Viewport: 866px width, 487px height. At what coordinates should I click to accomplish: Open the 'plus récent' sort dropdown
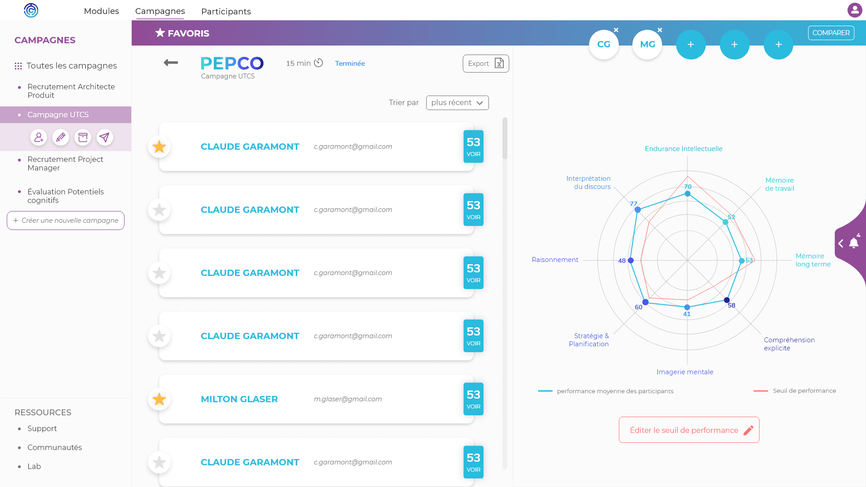(457, 103)
